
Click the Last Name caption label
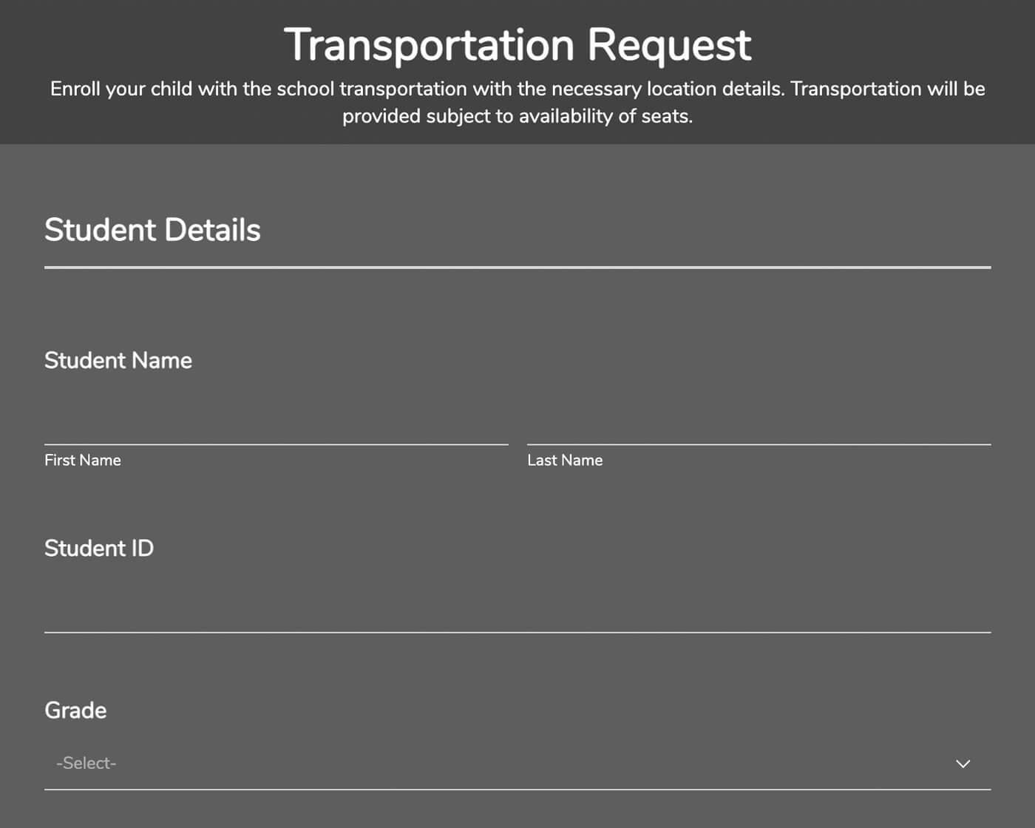click(x=565, y=460)
